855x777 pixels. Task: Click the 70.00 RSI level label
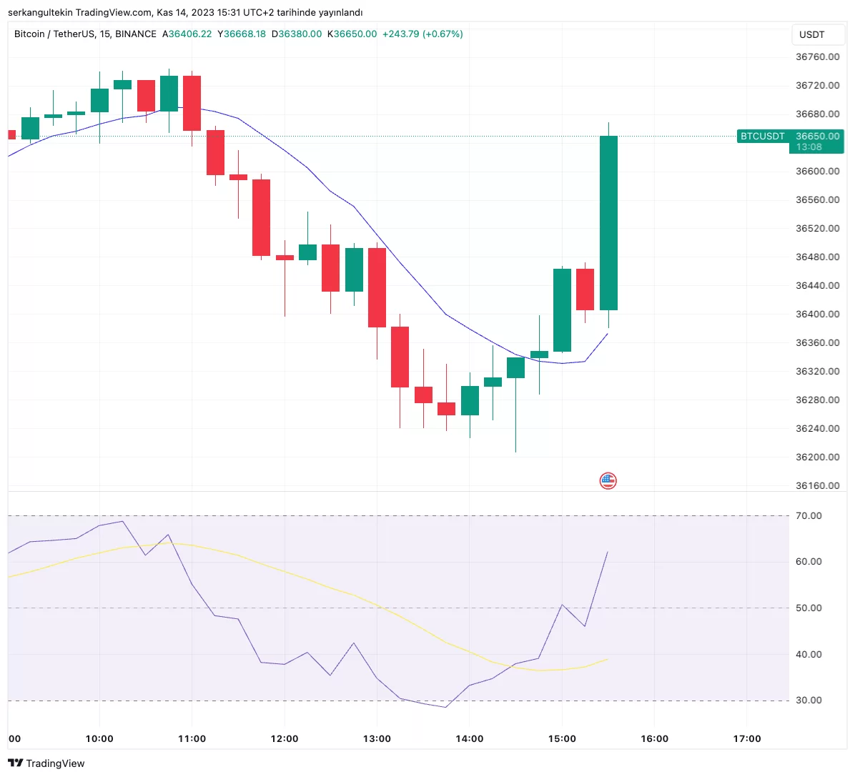[809, 515]
